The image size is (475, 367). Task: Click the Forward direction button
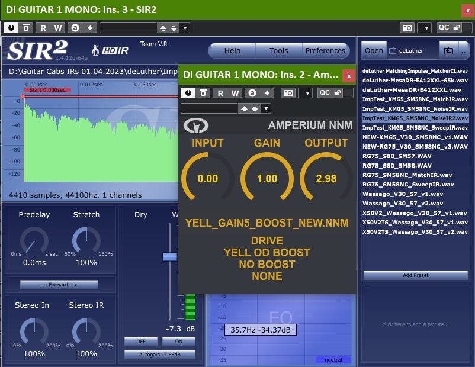click(59, 285)
